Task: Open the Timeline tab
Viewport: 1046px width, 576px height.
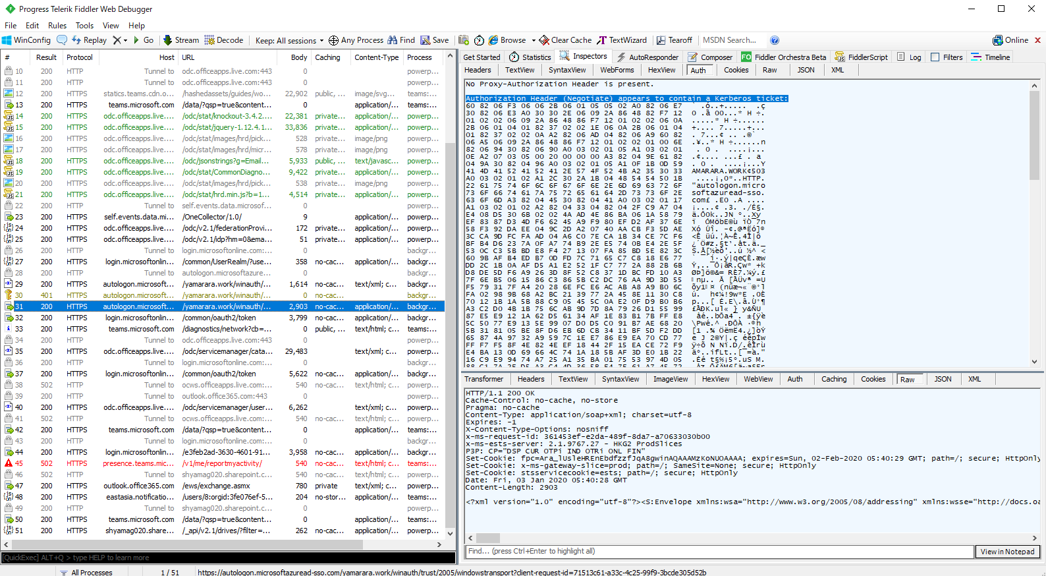Action: pos(991,57)
